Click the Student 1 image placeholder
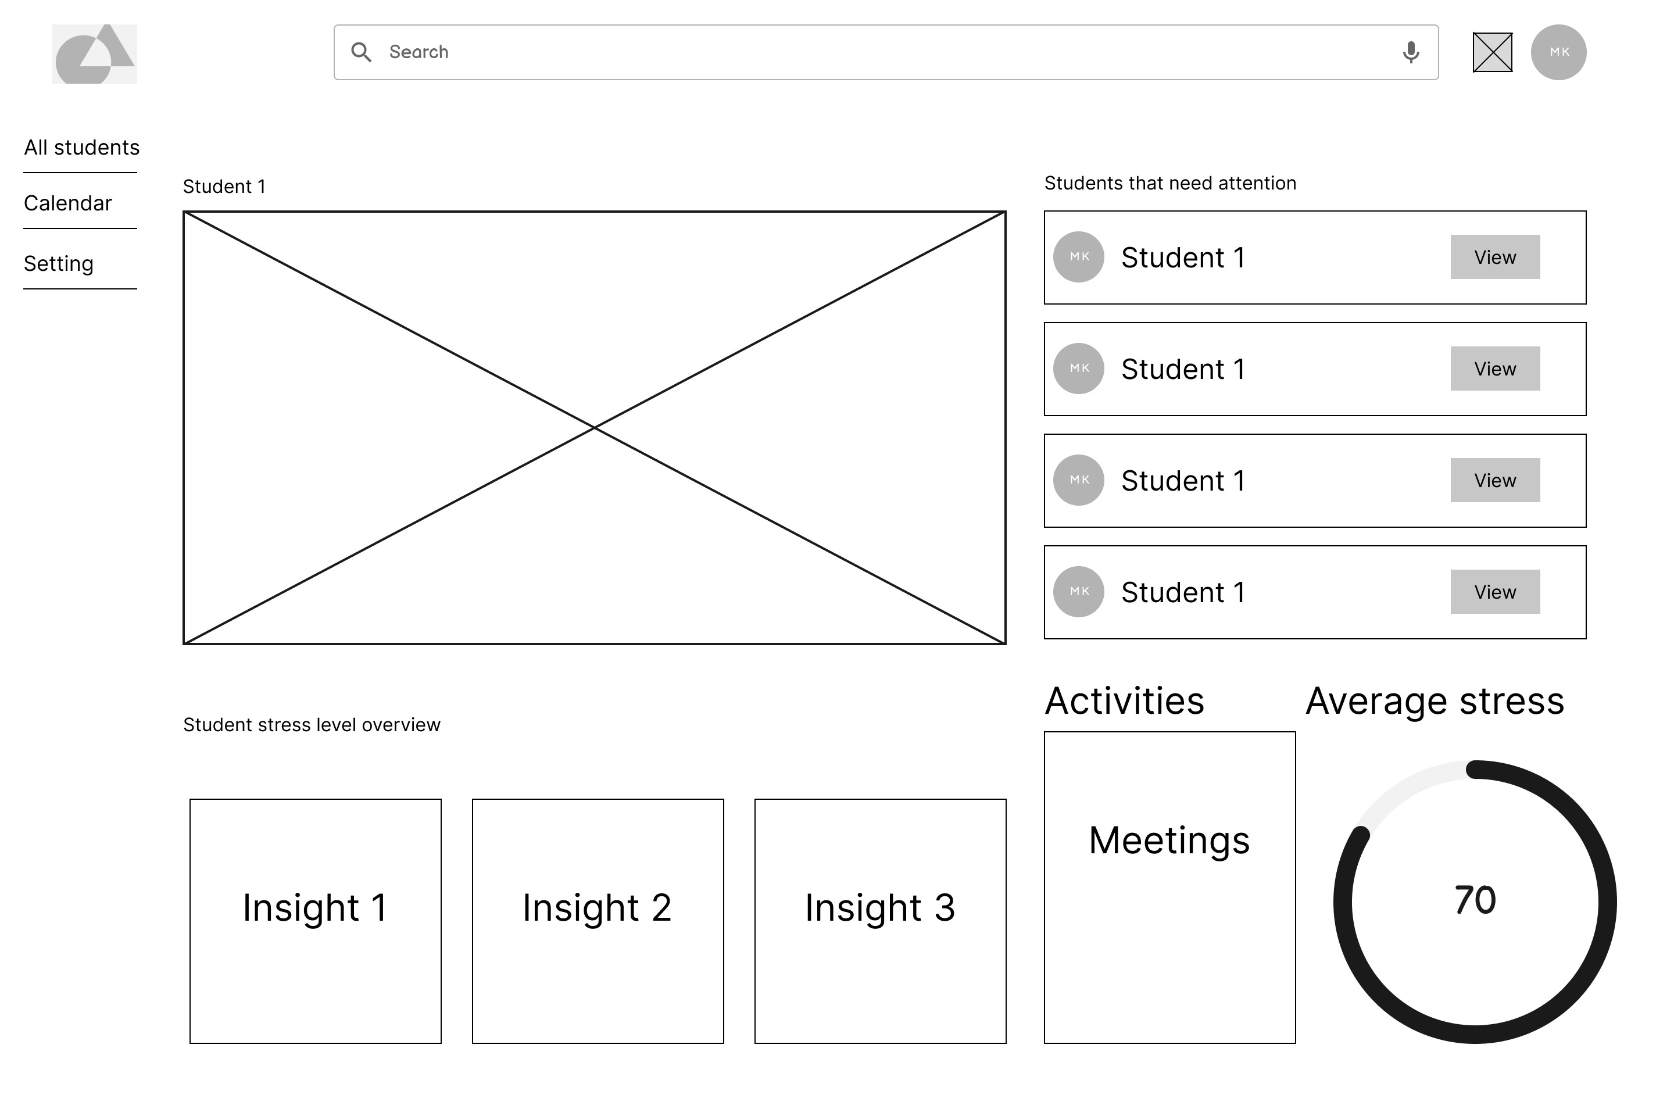The width and height of the screenshot is (1674, 1116). pyautogui.click(x=594, y=428)
